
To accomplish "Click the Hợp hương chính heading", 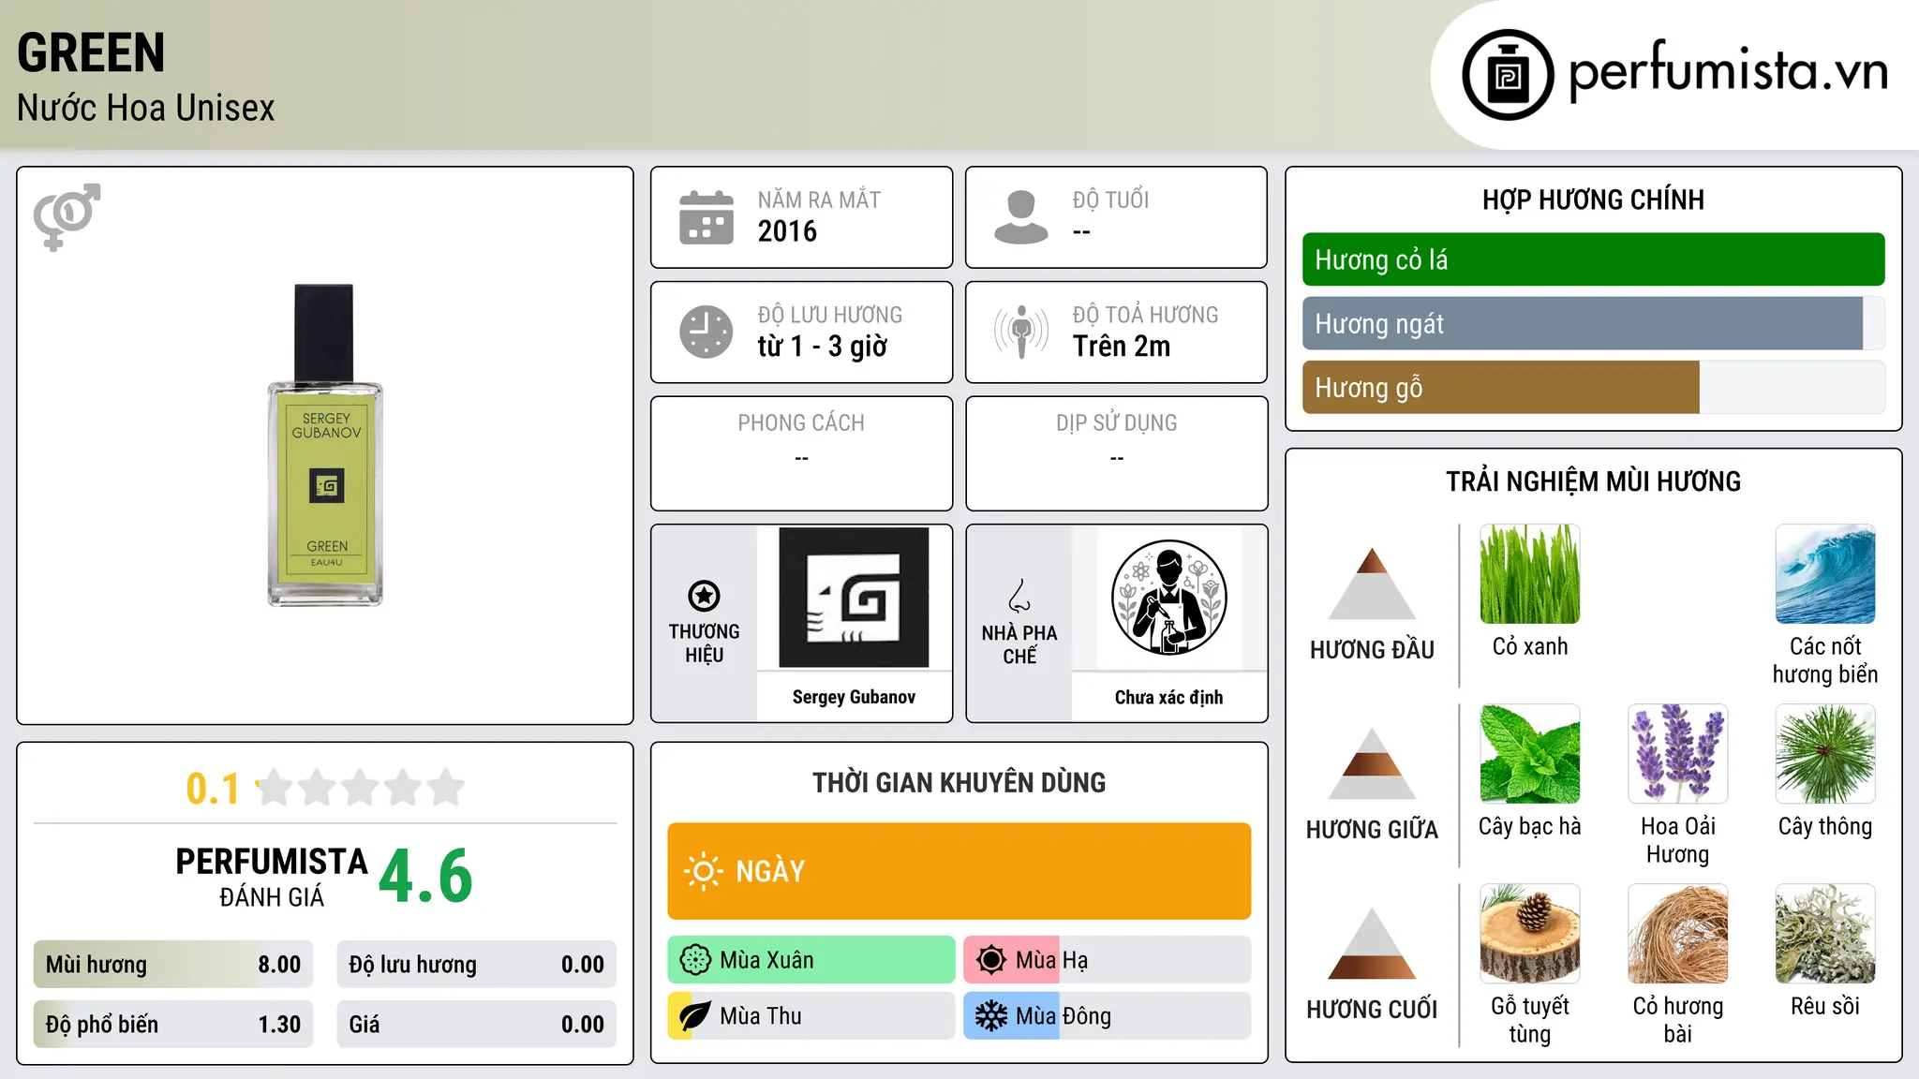I will (1593, 200).
